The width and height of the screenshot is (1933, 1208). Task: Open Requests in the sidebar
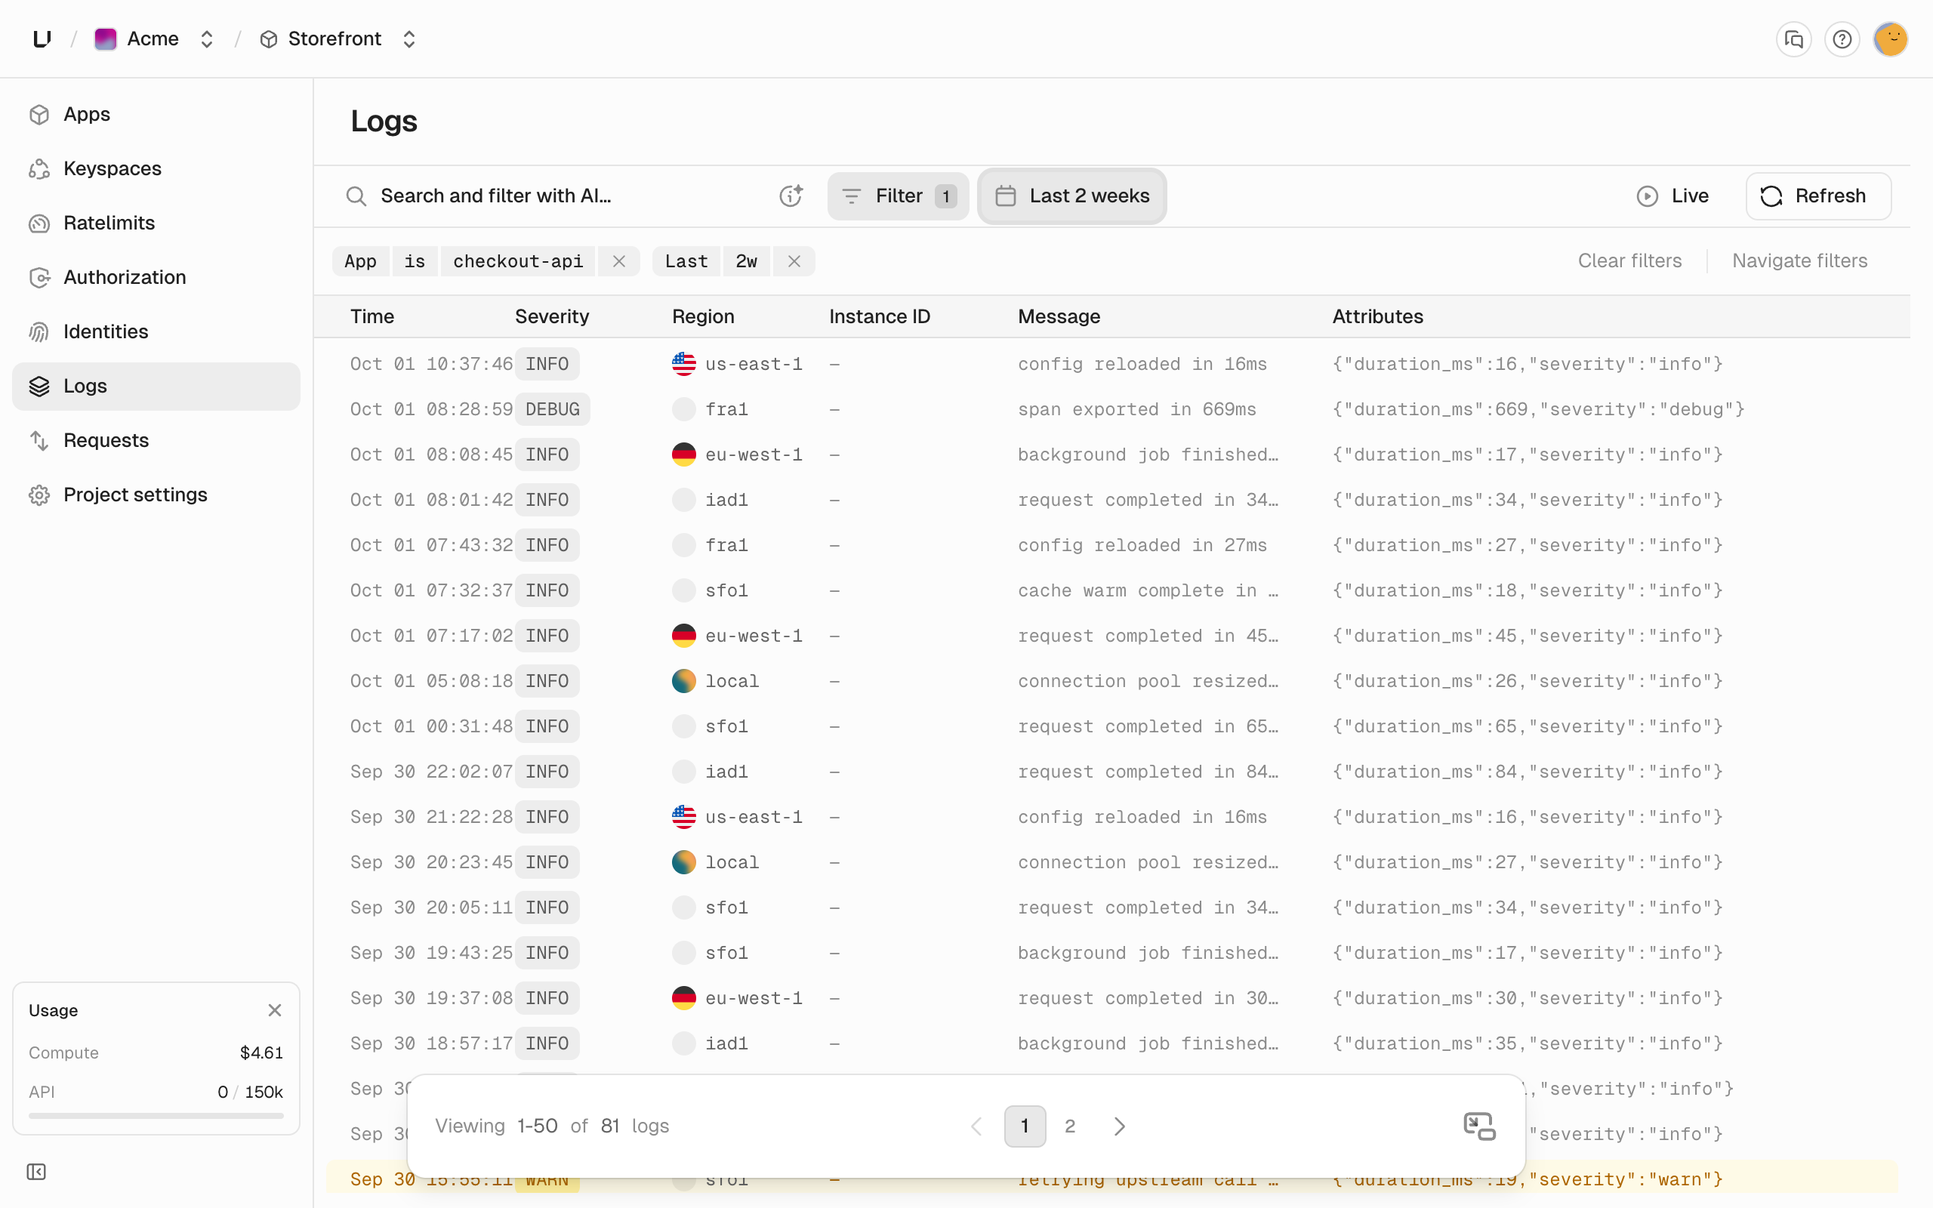point(156,440)
